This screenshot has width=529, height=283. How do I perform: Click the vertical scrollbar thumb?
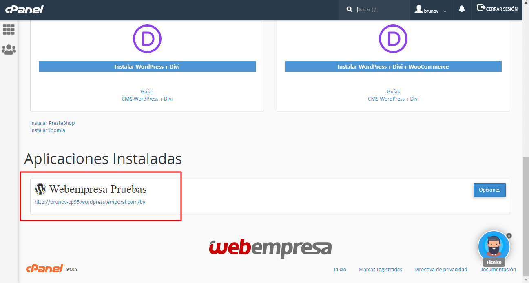click(x=526, y=217)
